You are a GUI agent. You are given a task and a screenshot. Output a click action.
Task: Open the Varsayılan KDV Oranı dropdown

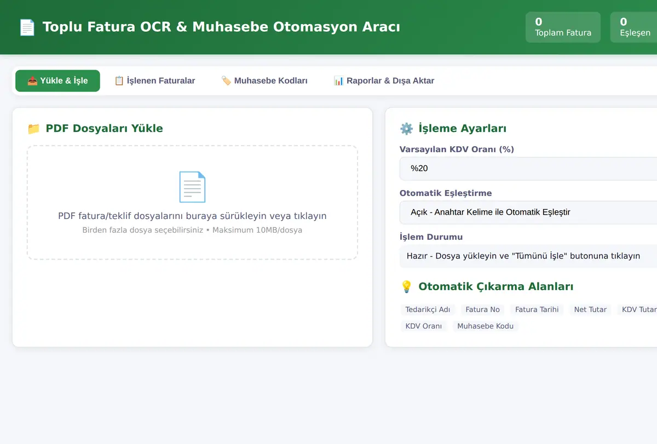tap(528, 169)
